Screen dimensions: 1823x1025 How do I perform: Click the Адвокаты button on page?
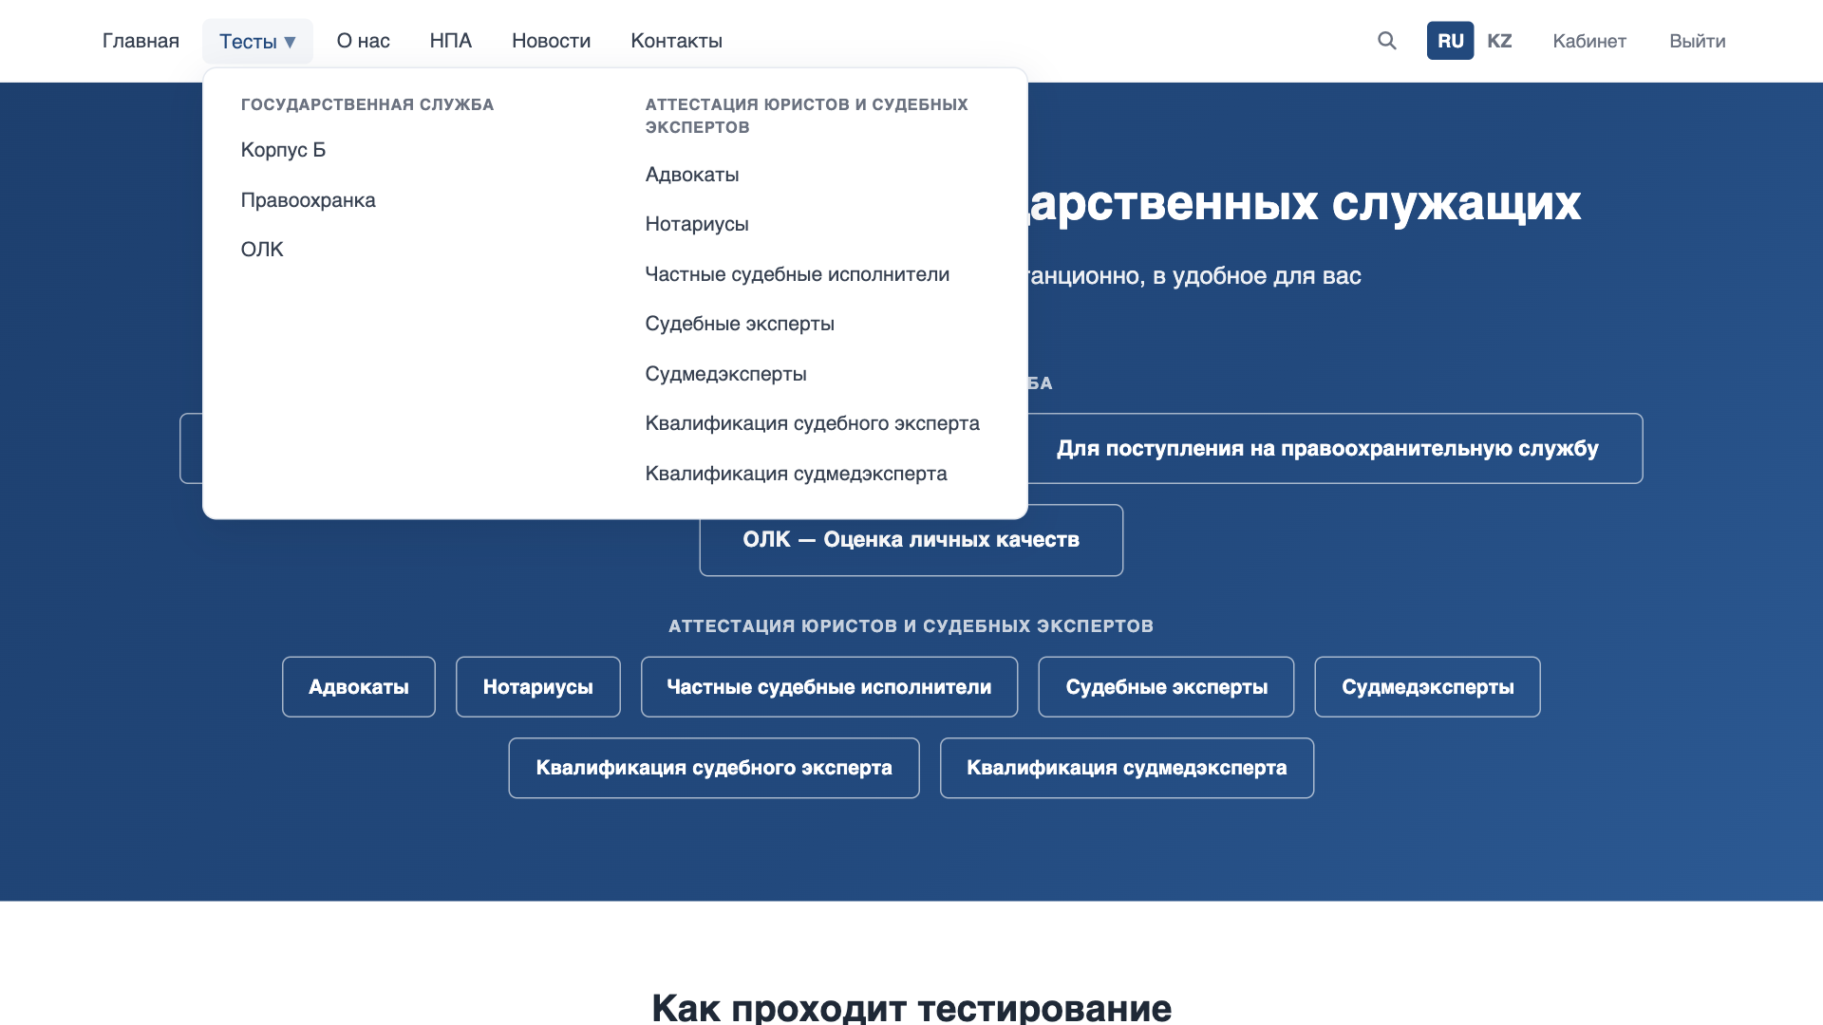[359, 687]
